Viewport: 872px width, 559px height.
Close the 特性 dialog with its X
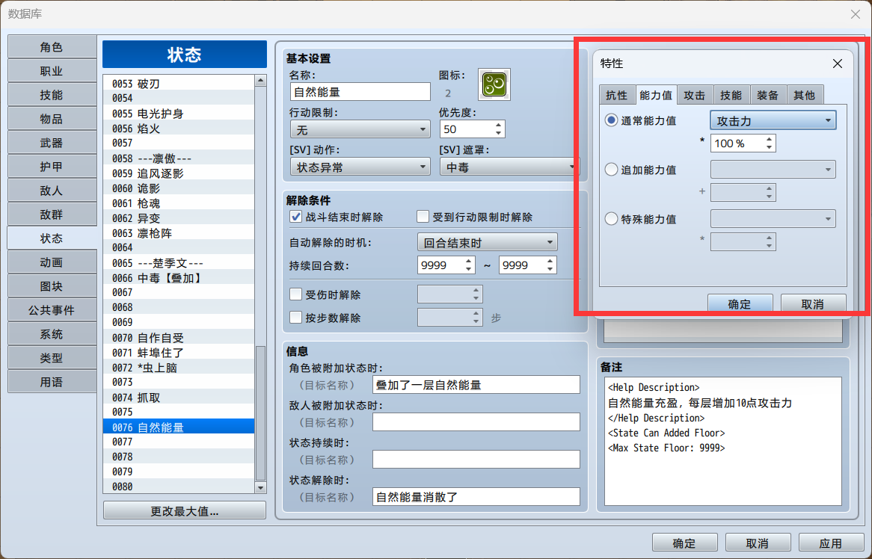837,64
